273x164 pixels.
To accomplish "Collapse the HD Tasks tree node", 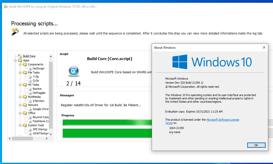I will (20, 85).
